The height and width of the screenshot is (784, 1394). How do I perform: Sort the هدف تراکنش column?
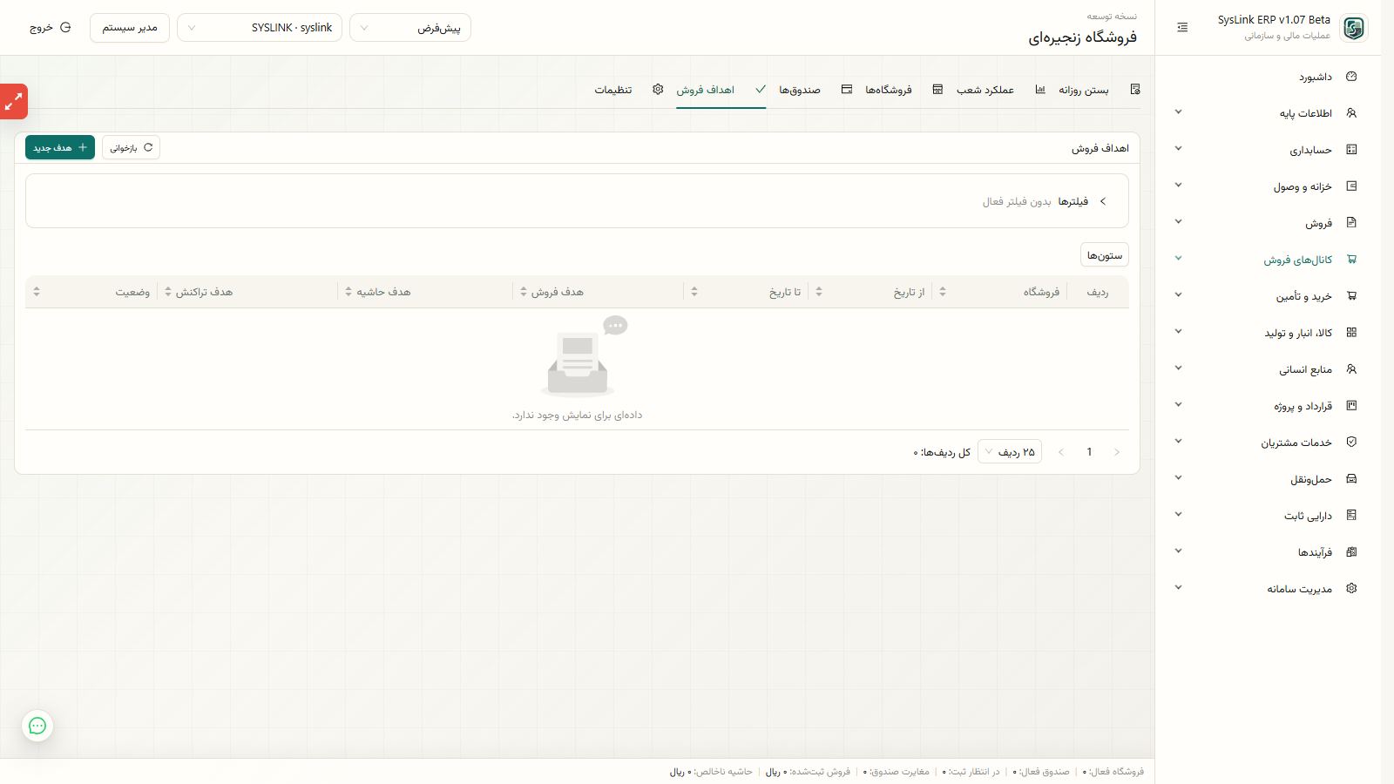tap(168, 292)
